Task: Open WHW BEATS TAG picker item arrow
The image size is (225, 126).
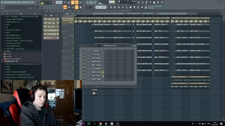Action: [58, 38]
